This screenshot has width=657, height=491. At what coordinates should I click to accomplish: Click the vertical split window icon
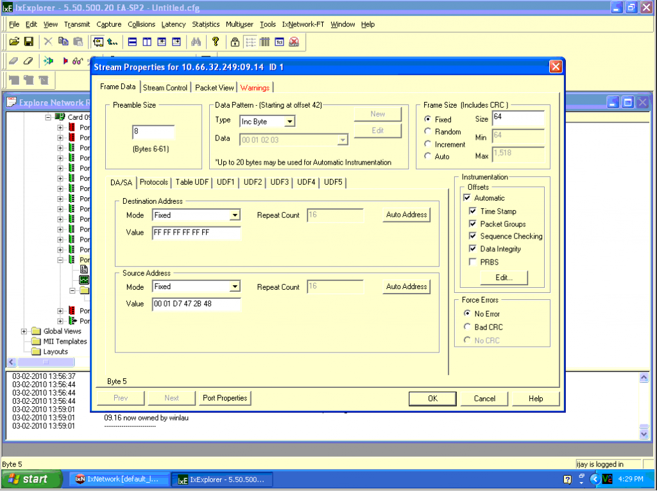click(147, 42)
